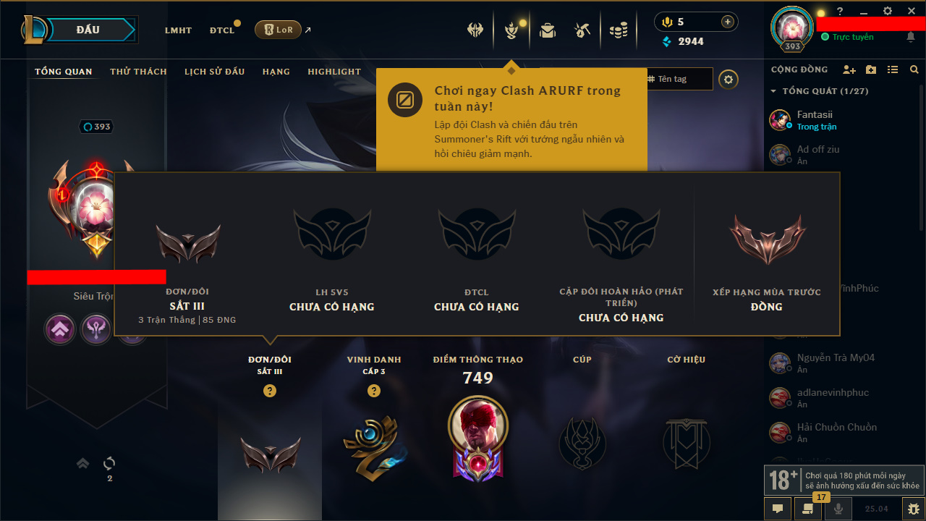This screenshot has height=521, width=926.
Task: Click the Tên tag input field
Action: (679, 79)
